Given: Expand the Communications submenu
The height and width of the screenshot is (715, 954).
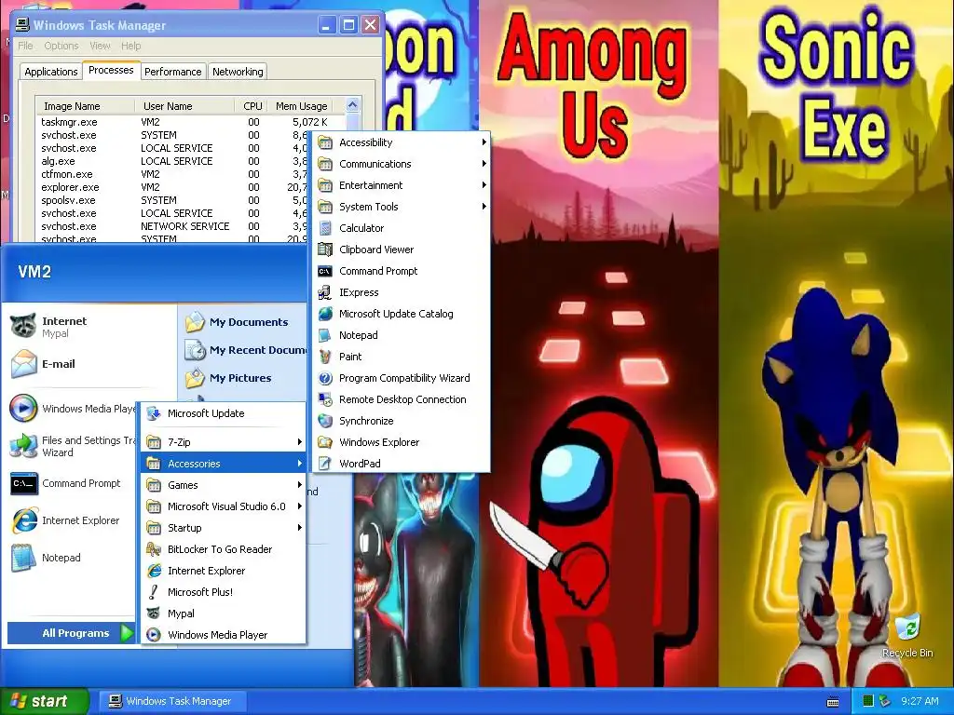Looking at the screenshot, I should click(x=402, y=164).
